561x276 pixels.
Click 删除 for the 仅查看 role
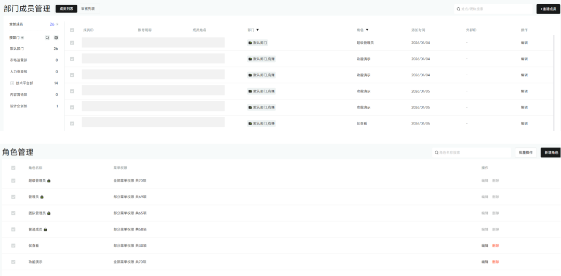pos(496,245)
